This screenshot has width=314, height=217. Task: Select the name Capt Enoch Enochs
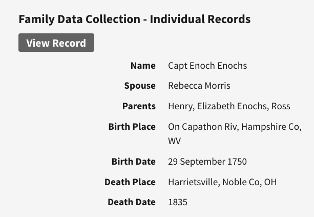coord(207,66)
